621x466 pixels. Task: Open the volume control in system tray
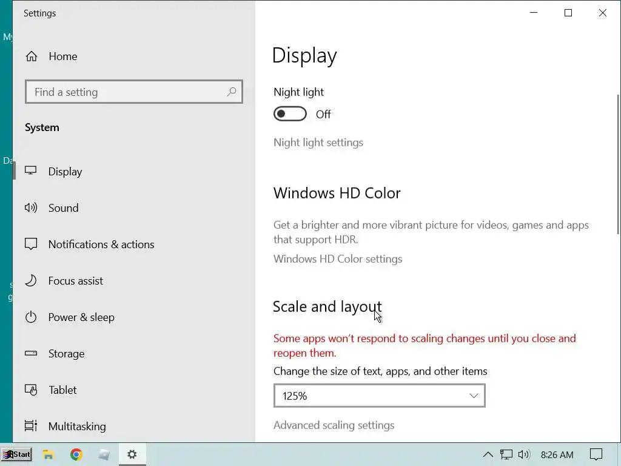pos(524,454)
